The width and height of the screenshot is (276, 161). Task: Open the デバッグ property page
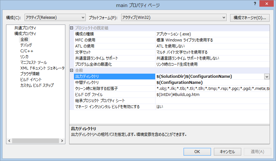tap(26, 45)
